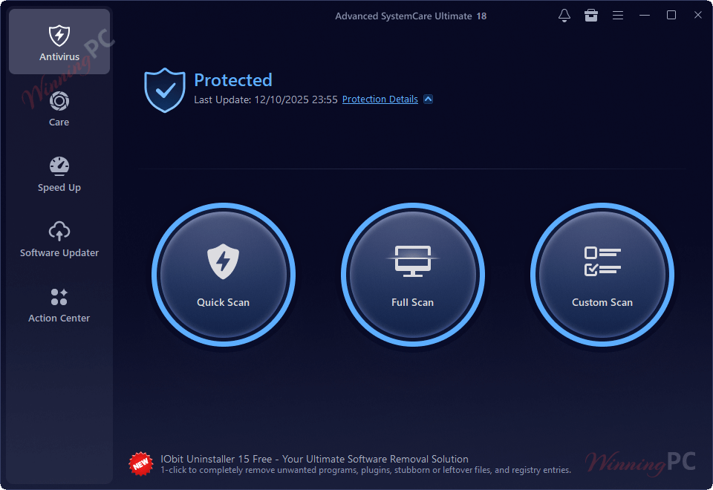Click the Last Update date text
This screenshot has height=490, width=713.
(266, 99)
